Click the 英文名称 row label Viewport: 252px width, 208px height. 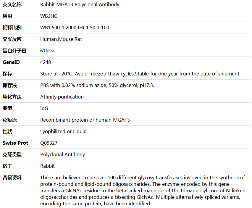(x=12, y=5)
